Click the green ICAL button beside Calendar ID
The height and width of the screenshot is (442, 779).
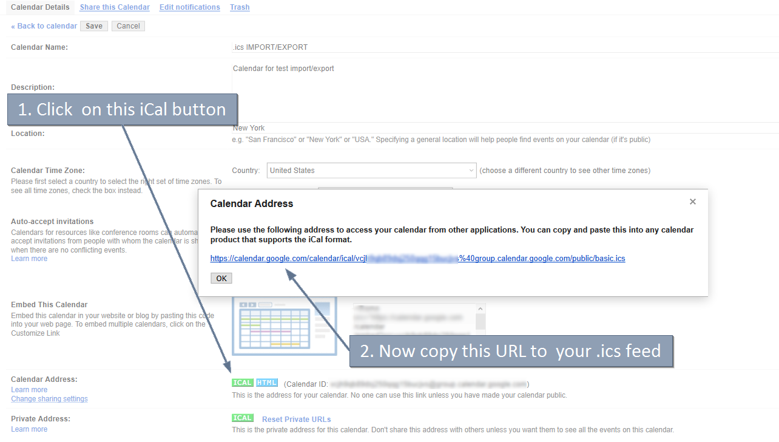(242, 383)
